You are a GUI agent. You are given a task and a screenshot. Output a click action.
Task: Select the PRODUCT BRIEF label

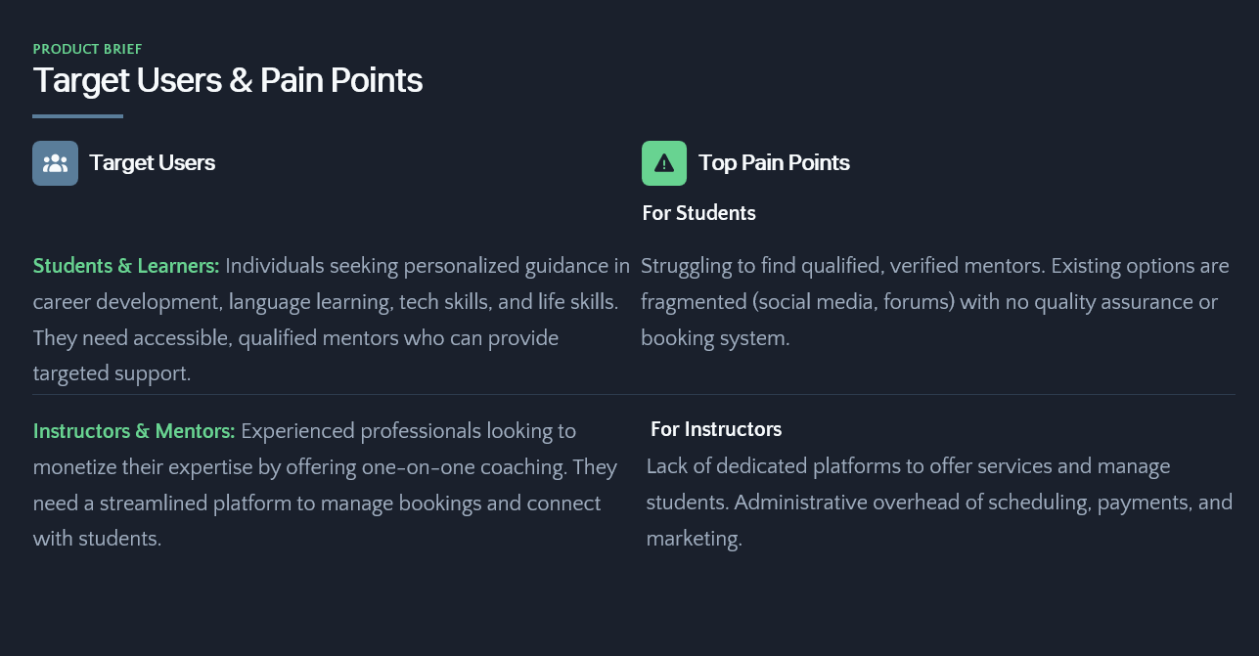coord(88,49)
